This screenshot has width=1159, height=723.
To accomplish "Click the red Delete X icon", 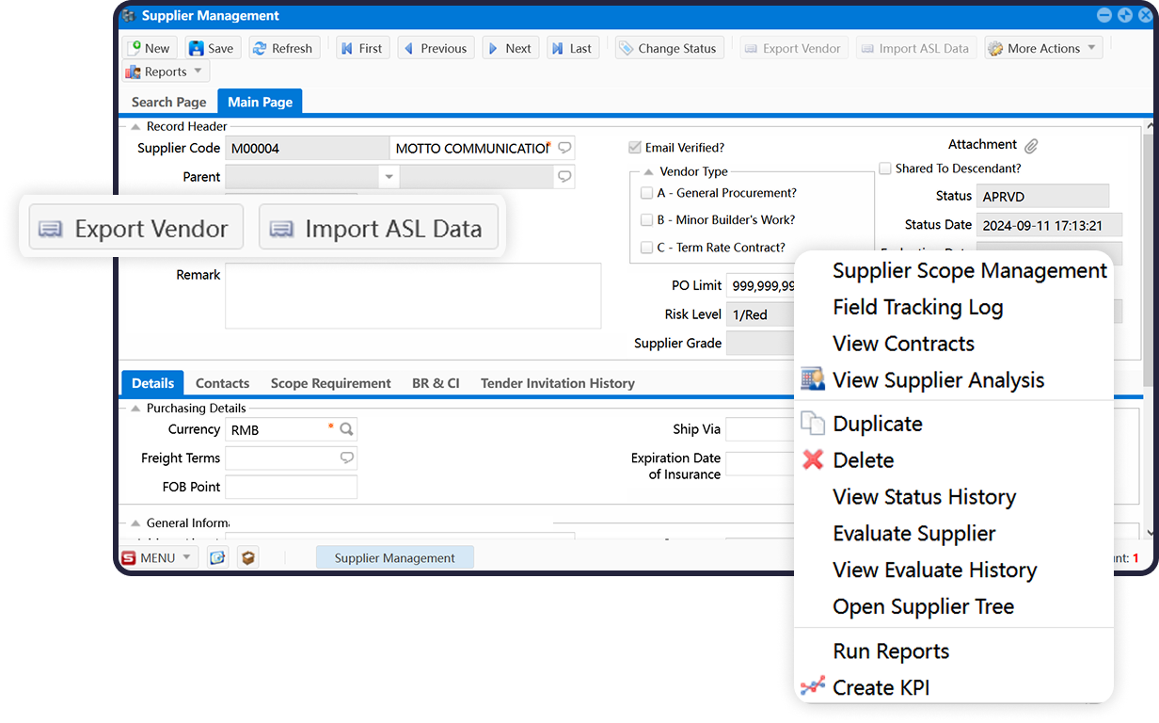I will (812, 460).
